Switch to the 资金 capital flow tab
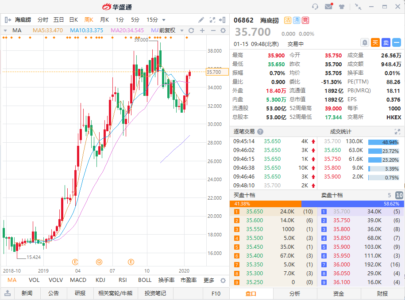 point(339,293)
